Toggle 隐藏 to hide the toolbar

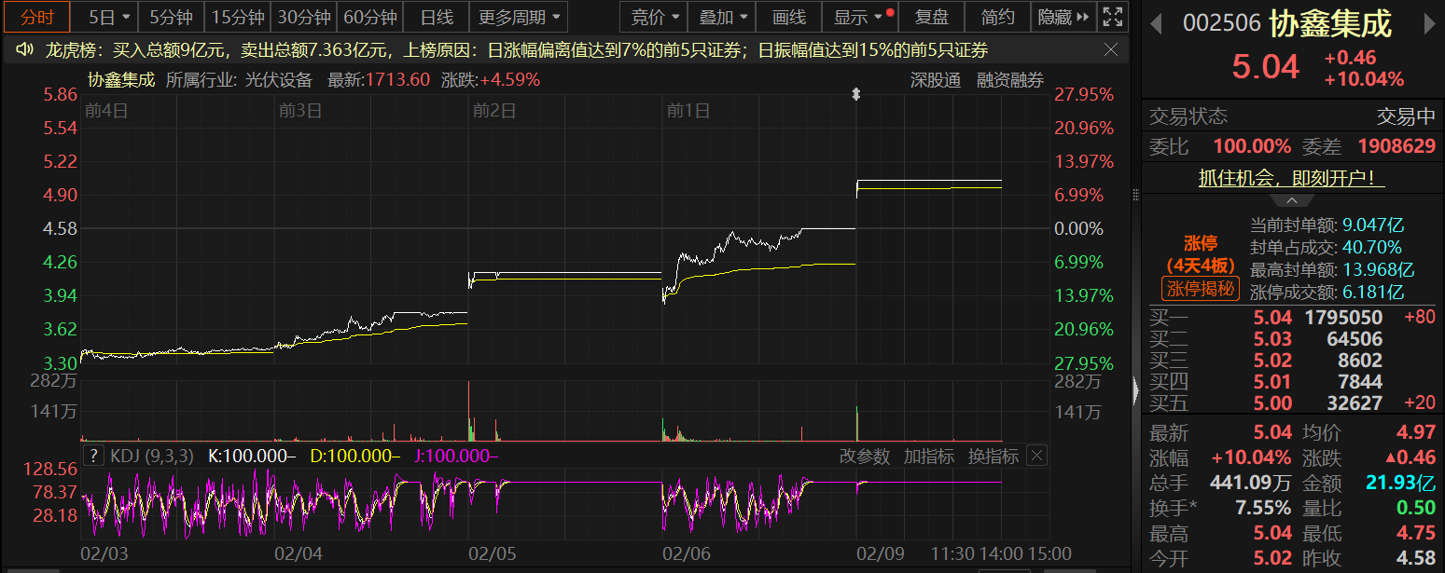(1056, 16)
